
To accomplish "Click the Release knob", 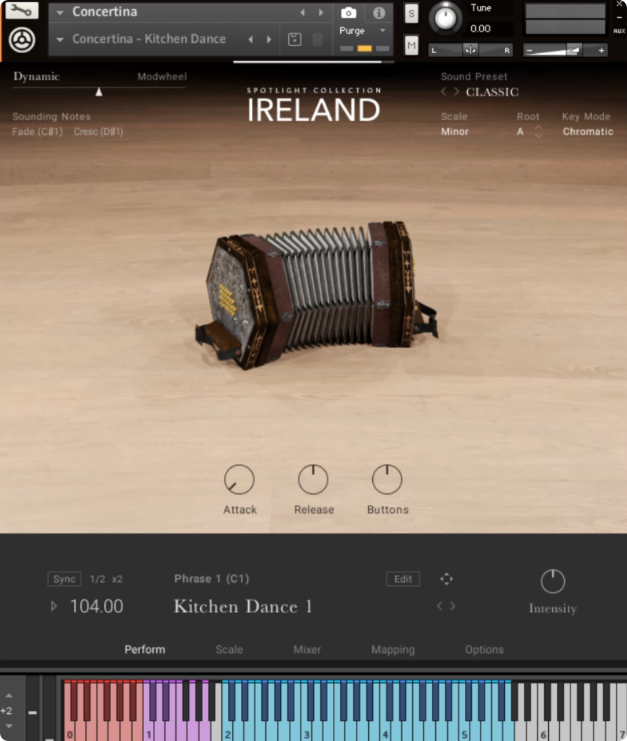I will tap(313, 479).
